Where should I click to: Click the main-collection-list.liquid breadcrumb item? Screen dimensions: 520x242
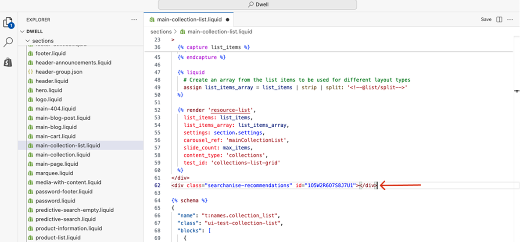click(x=219, y=32)
